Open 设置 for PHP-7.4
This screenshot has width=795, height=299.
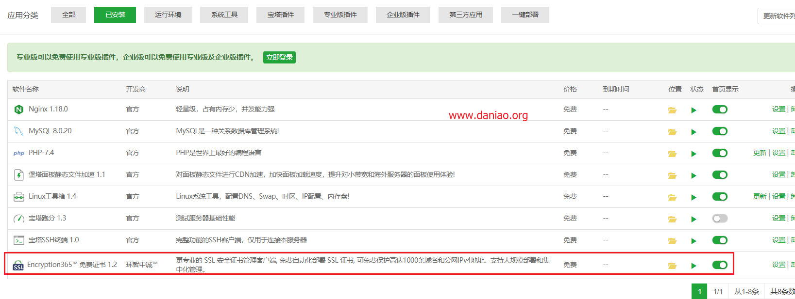[778, 153]
